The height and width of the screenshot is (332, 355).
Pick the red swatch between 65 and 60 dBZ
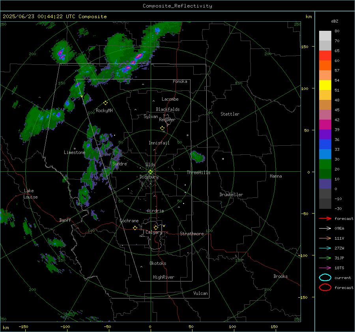point(325,55)
